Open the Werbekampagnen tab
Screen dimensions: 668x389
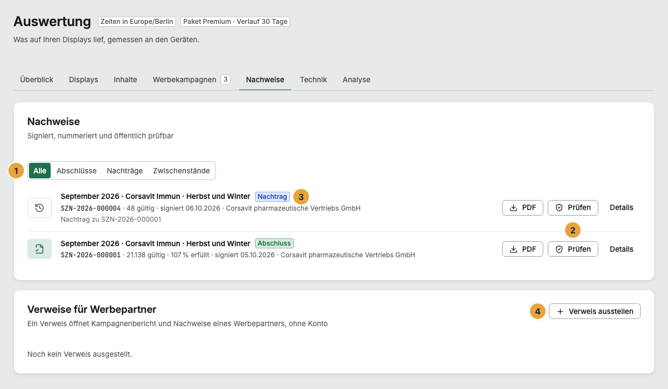click(191, 79)
